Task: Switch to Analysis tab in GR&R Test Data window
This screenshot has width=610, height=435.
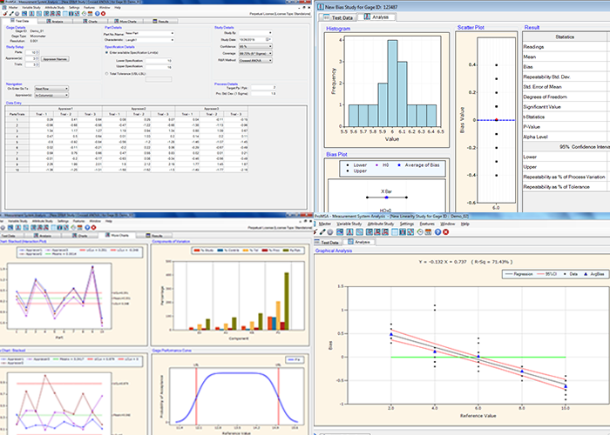Action: tap(54, 22)
